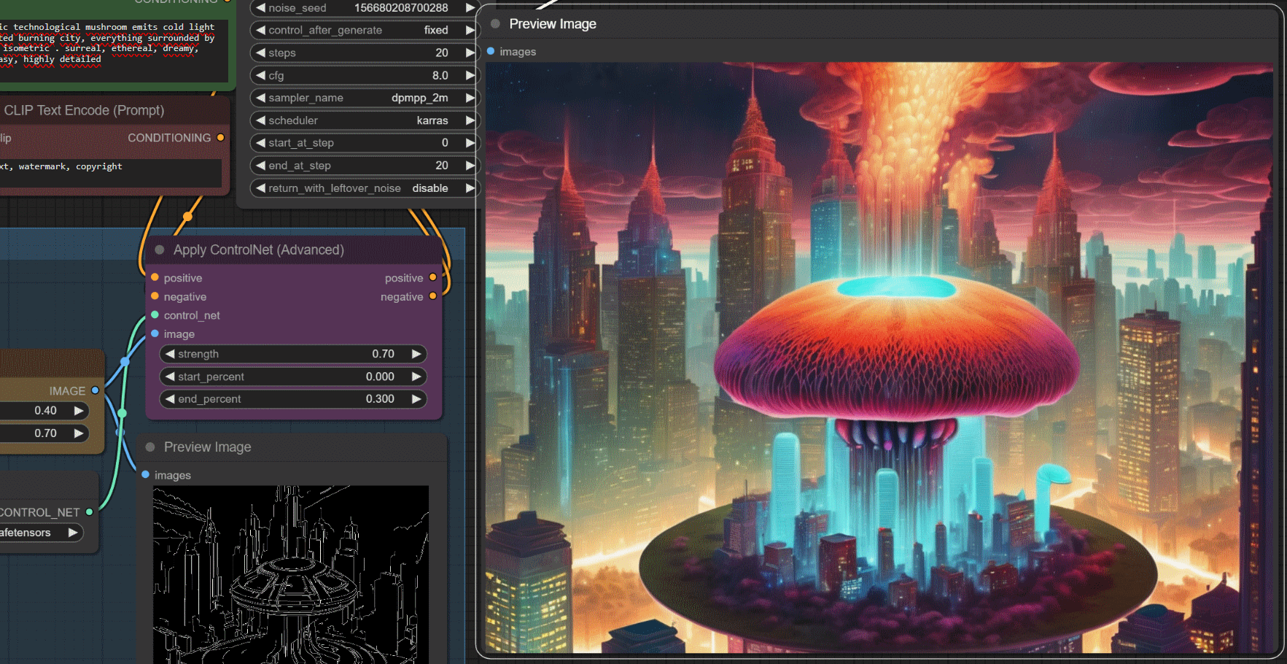The width and height of the screenshot is (1287, 664).
Task: Click the control_net input socket
Action: 155,315
